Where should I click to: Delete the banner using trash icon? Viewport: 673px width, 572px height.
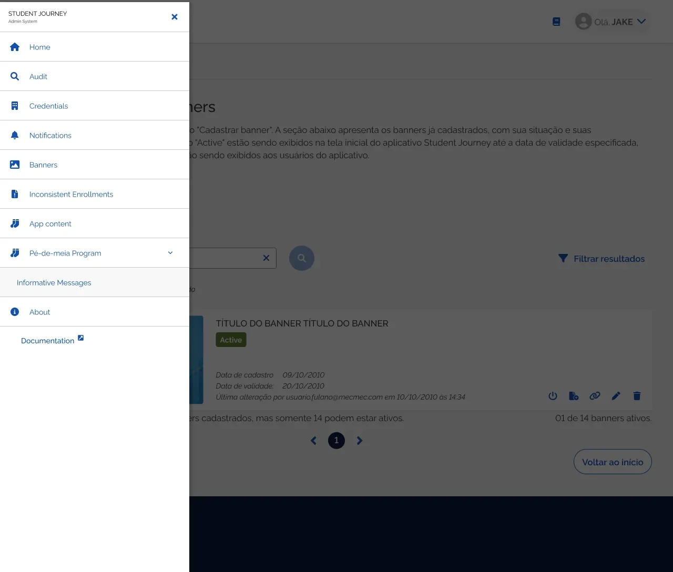click(x=637, y=396)
